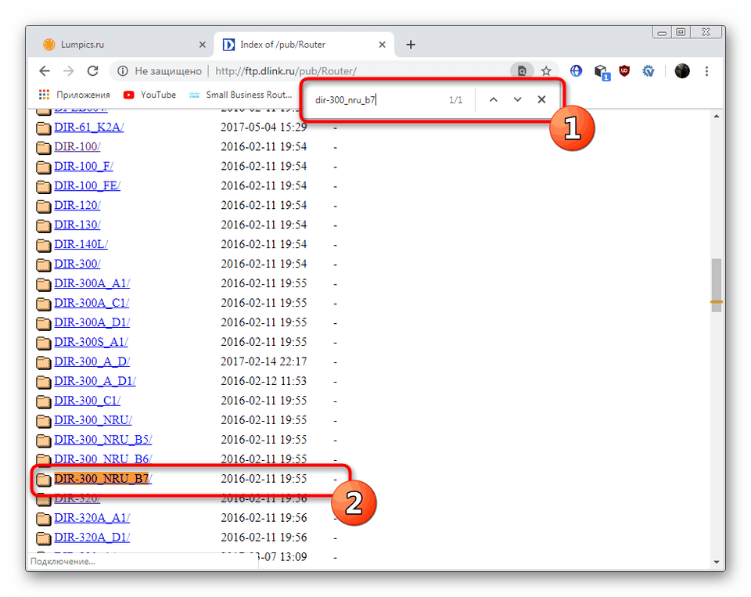
Task: Open the uBlock Origin extension
Action: point(624,70)
